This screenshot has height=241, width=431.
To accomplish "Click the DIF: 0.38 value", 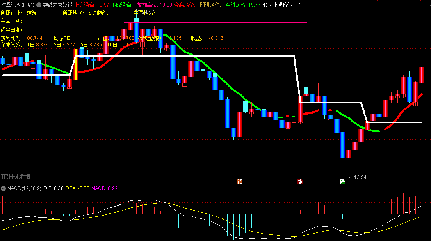I will pos(53,188).
